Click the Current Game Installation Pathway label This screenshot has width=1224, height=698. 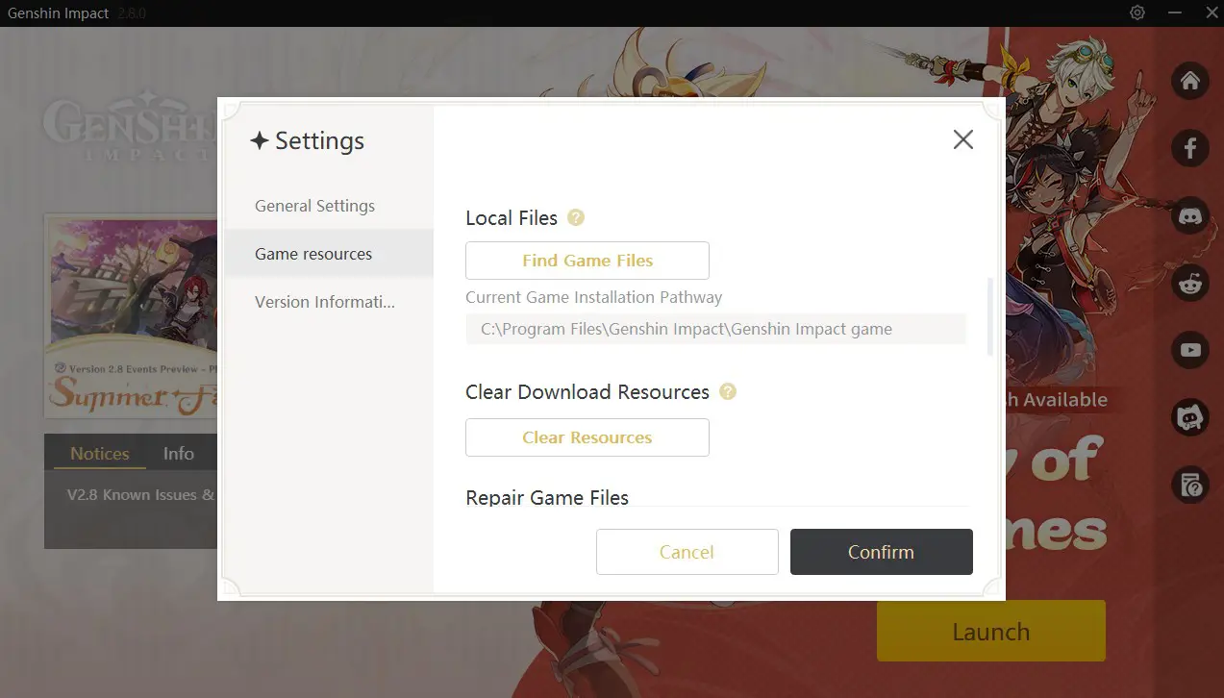click(x=593, y=297)
